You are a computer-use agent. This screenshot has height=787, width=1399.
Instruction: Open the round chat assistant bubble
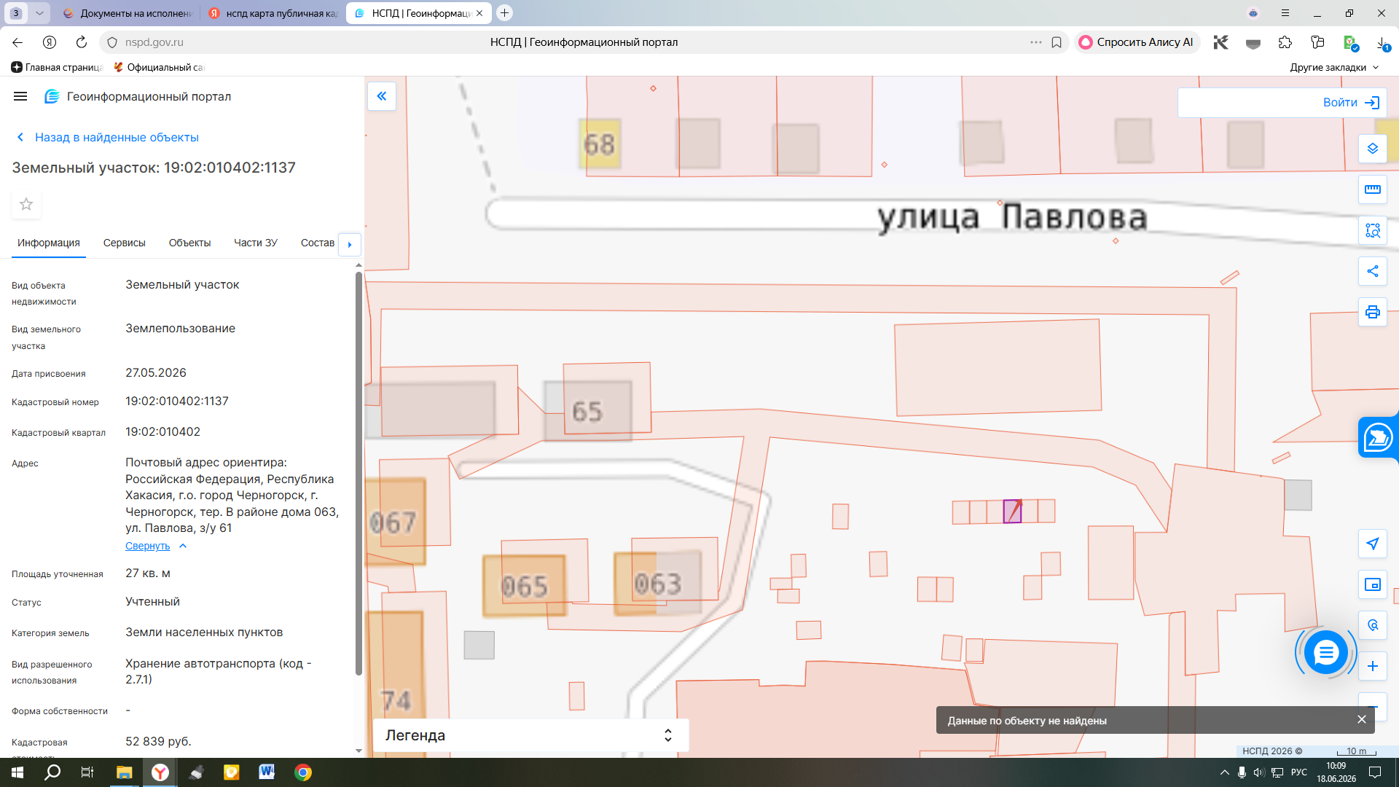click(x=1326, y=652)
